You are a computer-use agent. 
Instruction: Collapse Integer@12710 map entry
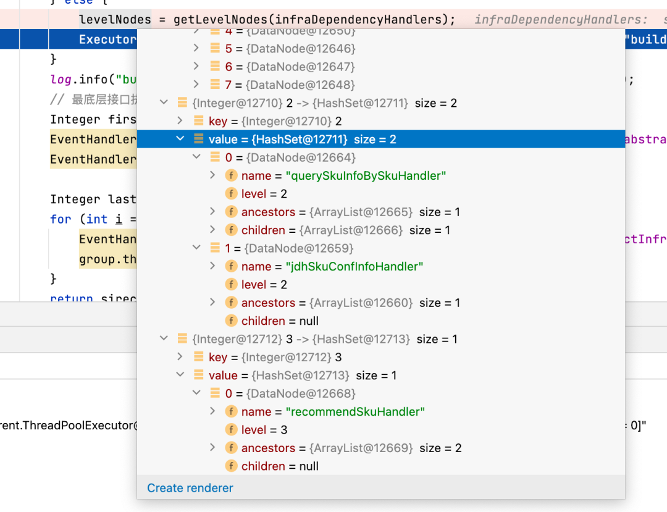point(164,103)
